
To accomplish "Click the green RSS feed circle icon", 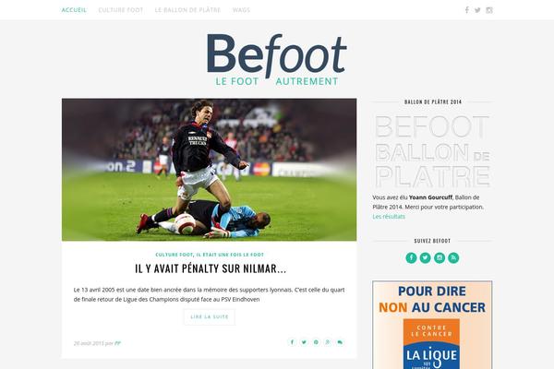I will (453, 257).
